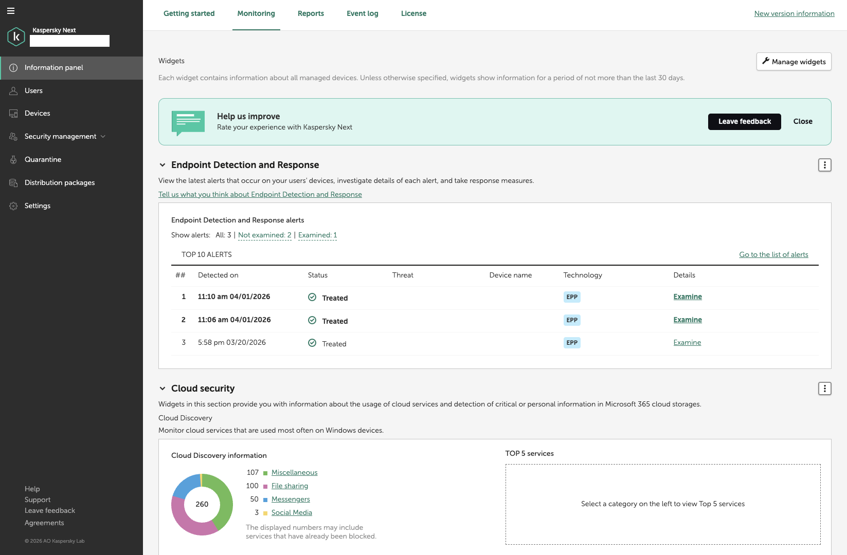Open the New version information link

tap(794, 14)
